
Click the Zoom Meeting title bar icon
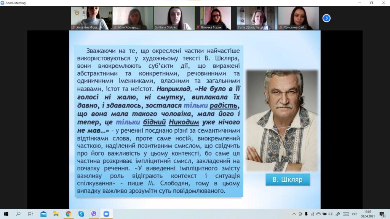point(3,3)
